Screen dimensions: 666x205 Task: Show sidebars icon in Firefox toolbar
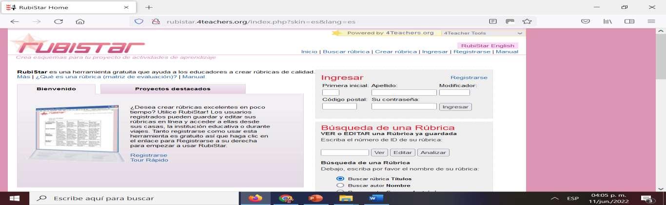click(629, 21)
